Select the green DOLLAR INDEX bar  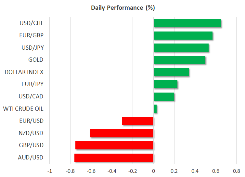[171, 72]
